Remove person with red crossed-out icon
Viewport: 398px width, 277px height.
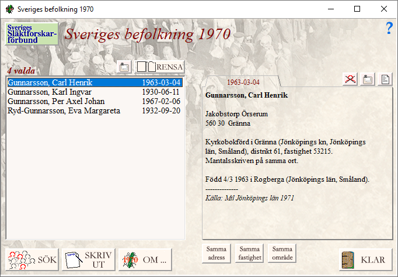click(350, 79)
